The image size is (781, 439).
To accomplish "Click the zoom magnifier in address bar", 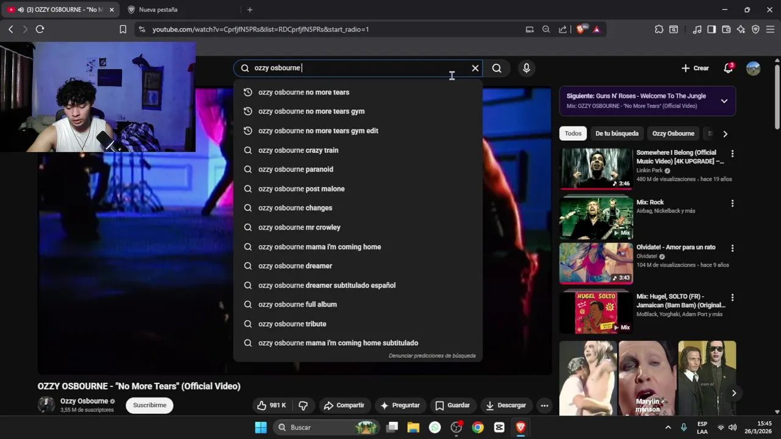I will (x=546, y=29).
